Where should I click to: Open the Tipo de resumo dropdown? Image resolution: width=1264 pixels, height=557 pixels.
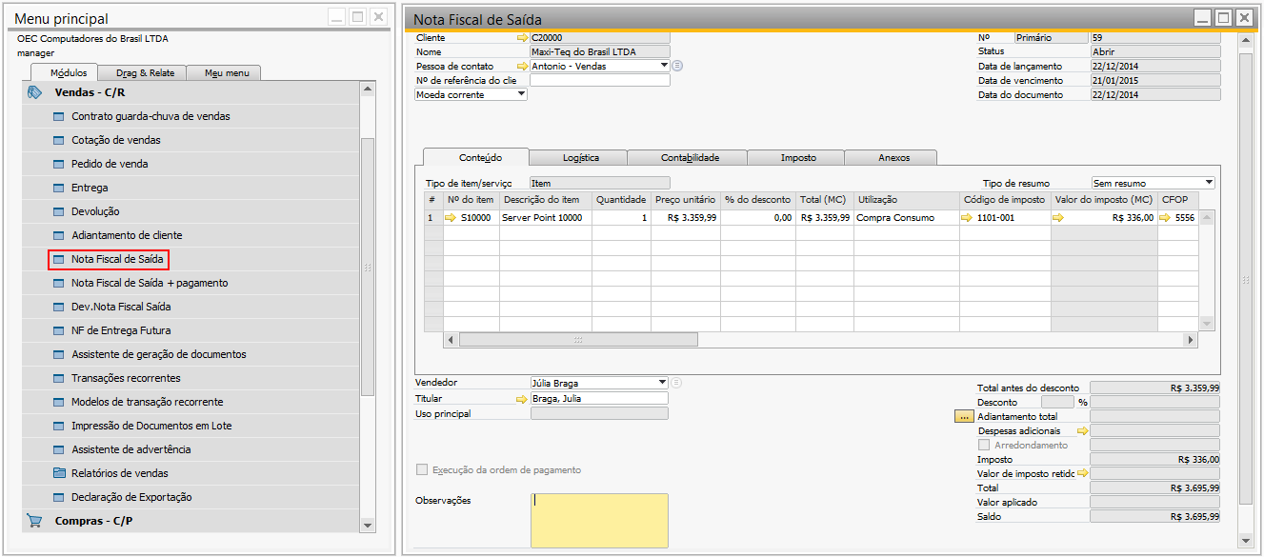click(x=1209, y=183)
